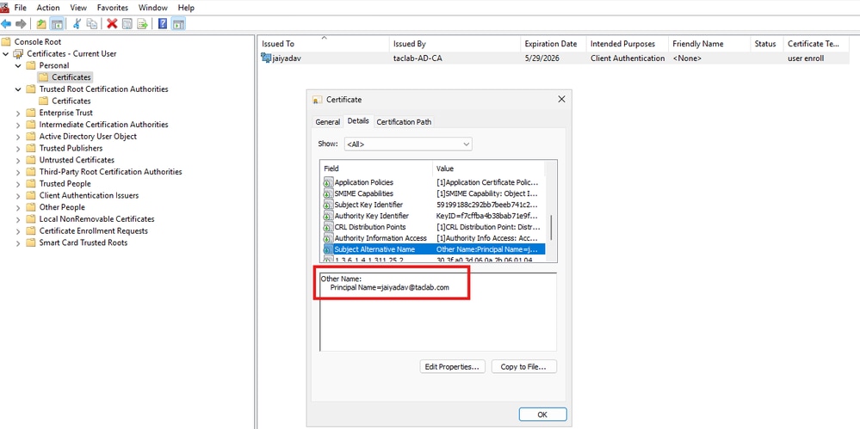This screenshot has height=429, width=860.
Task: Click the blue Help question mark icon
Action: click(163, 23)
